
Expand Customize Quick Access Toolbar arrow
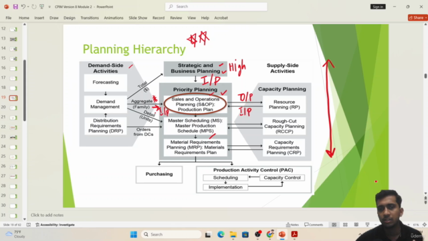point(49,7)
